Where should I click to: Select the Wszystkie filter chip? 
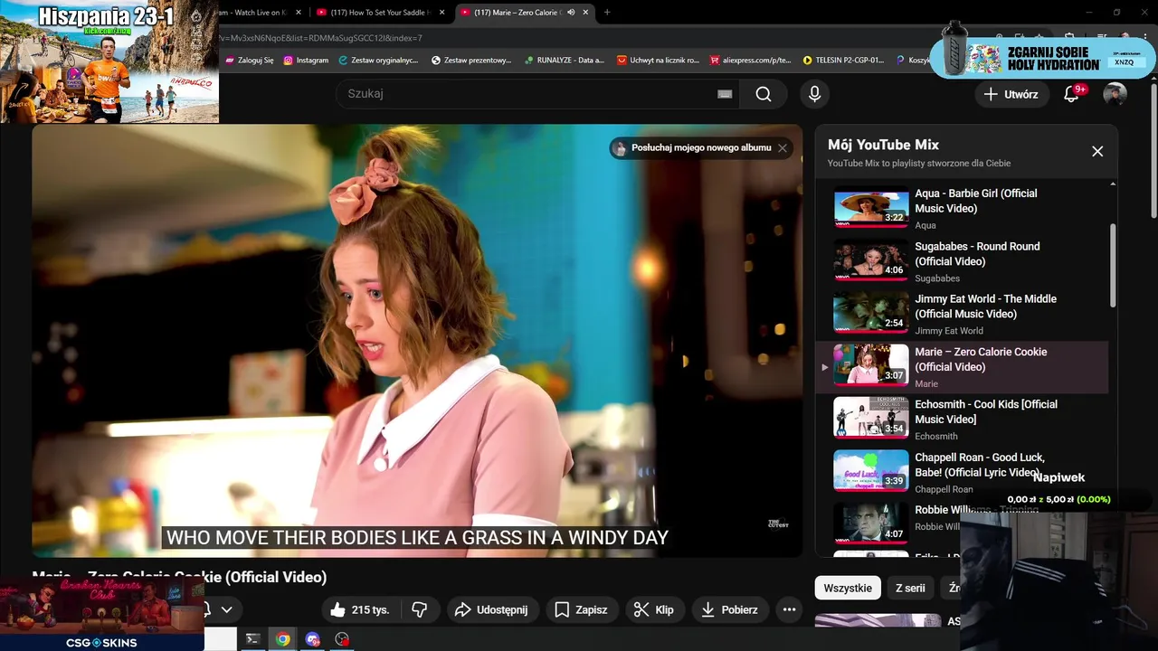pos(848,588)
